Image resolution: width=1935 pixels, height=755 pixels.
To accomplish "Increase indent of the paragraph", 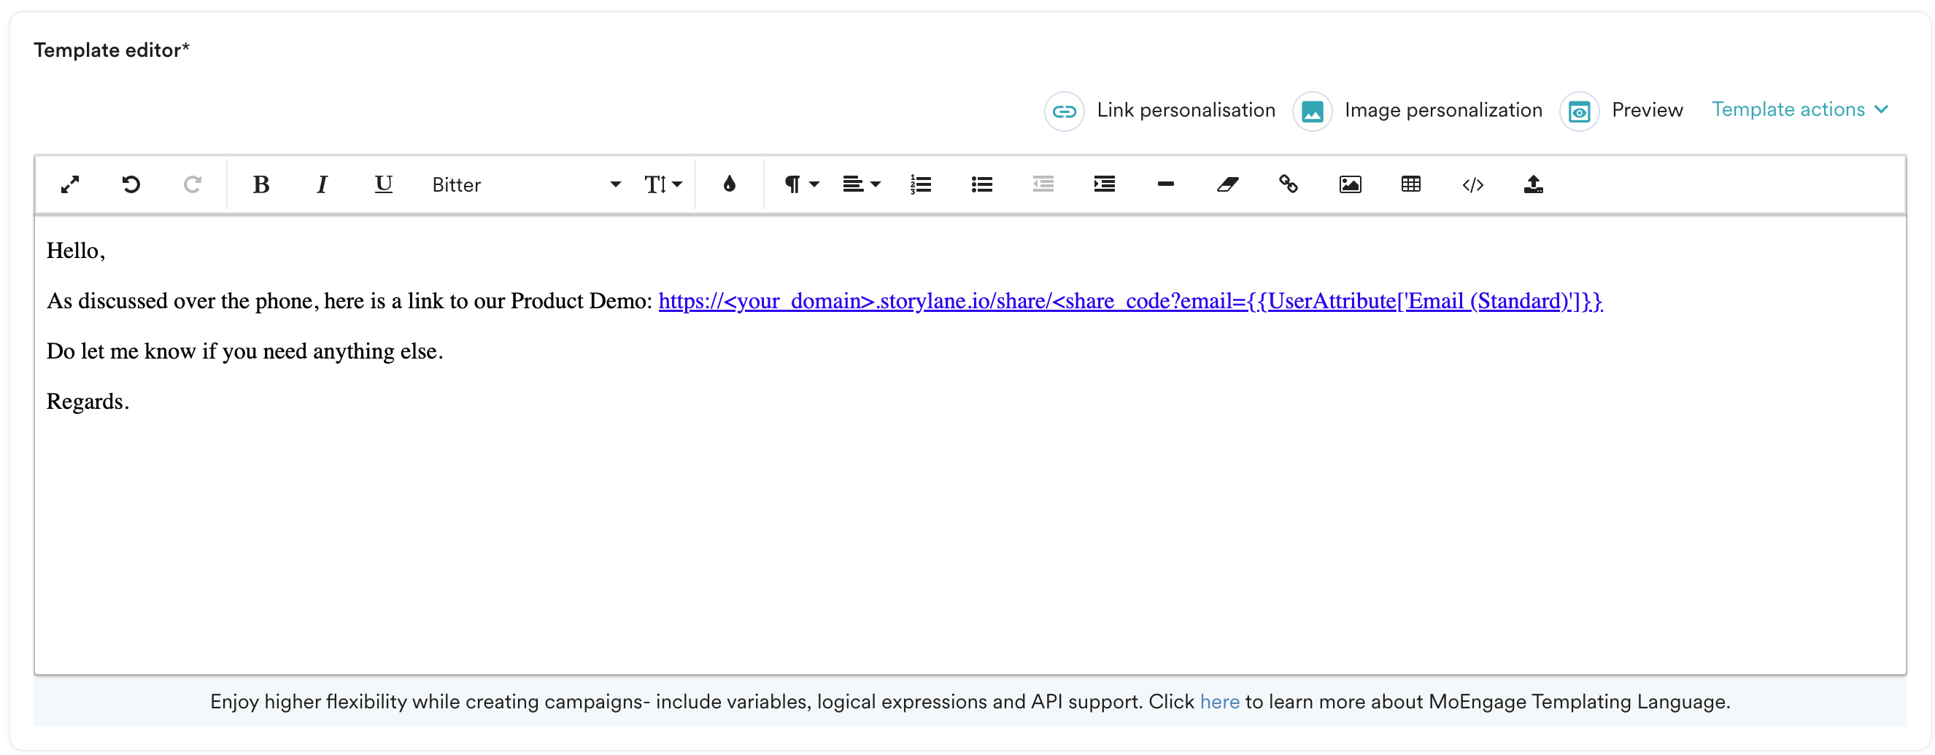I will coord(1103,184).
